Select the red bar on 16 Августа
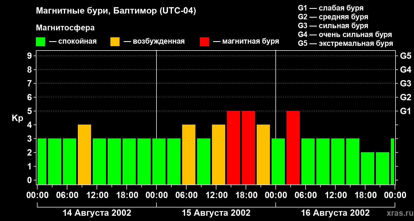This screenshot has width=414, height=221. coord(293,148)
